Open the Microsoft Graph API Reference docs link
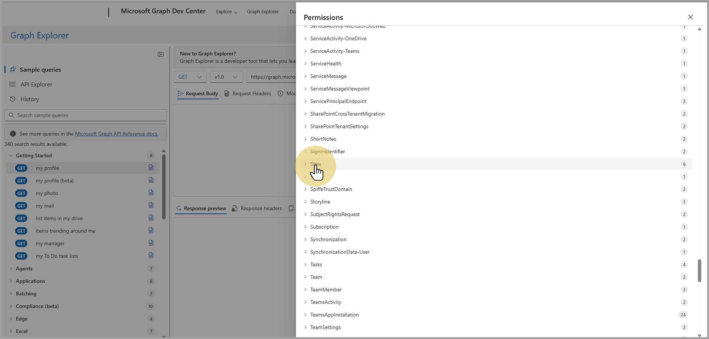Image resolution: width=709 pixels, height=339 pixels. click(116, 134)
